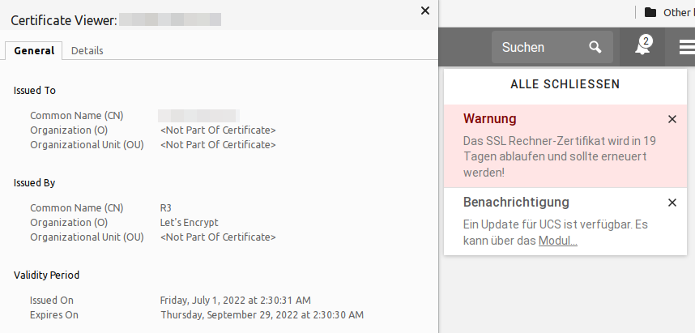Open the notifications bell icon
This screenshot has height=333, width=695.
pos(642,47)
